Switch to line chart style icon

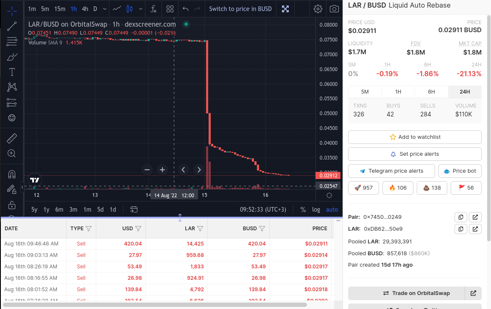pos(117,9)
